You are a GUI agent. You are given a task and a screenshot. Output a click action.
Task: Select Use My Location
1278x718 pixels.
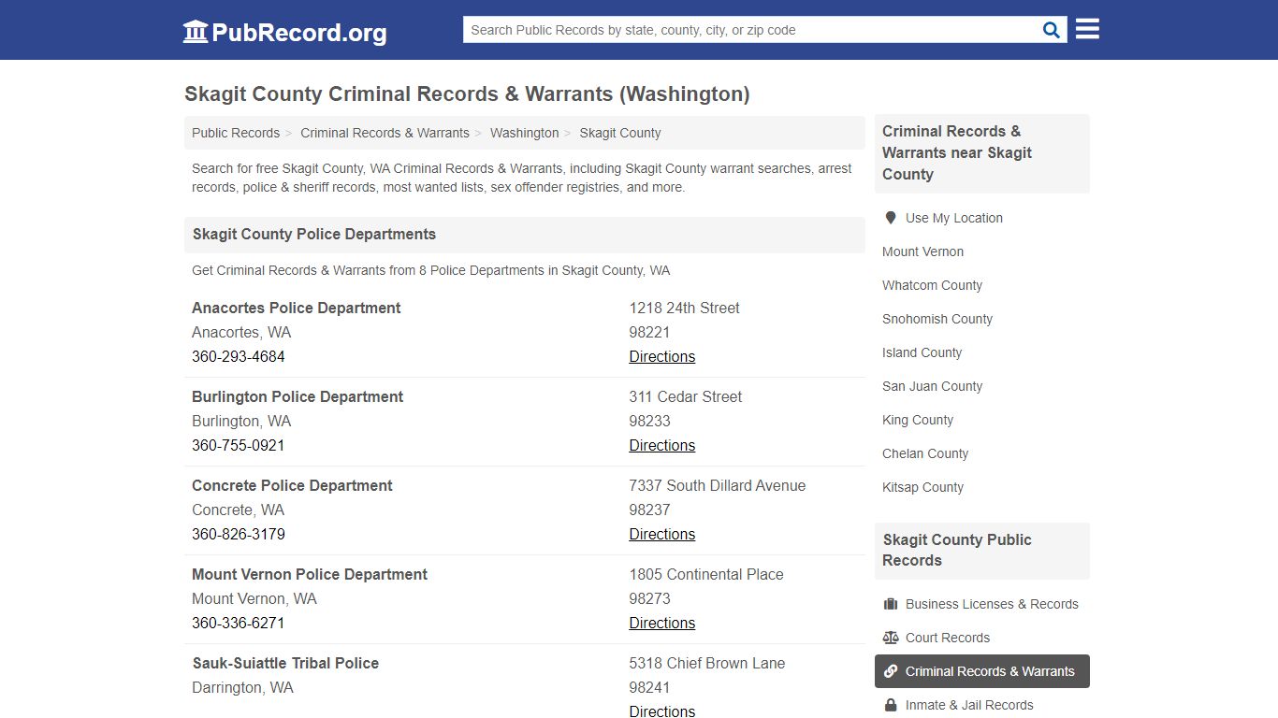tap(954, 218)
